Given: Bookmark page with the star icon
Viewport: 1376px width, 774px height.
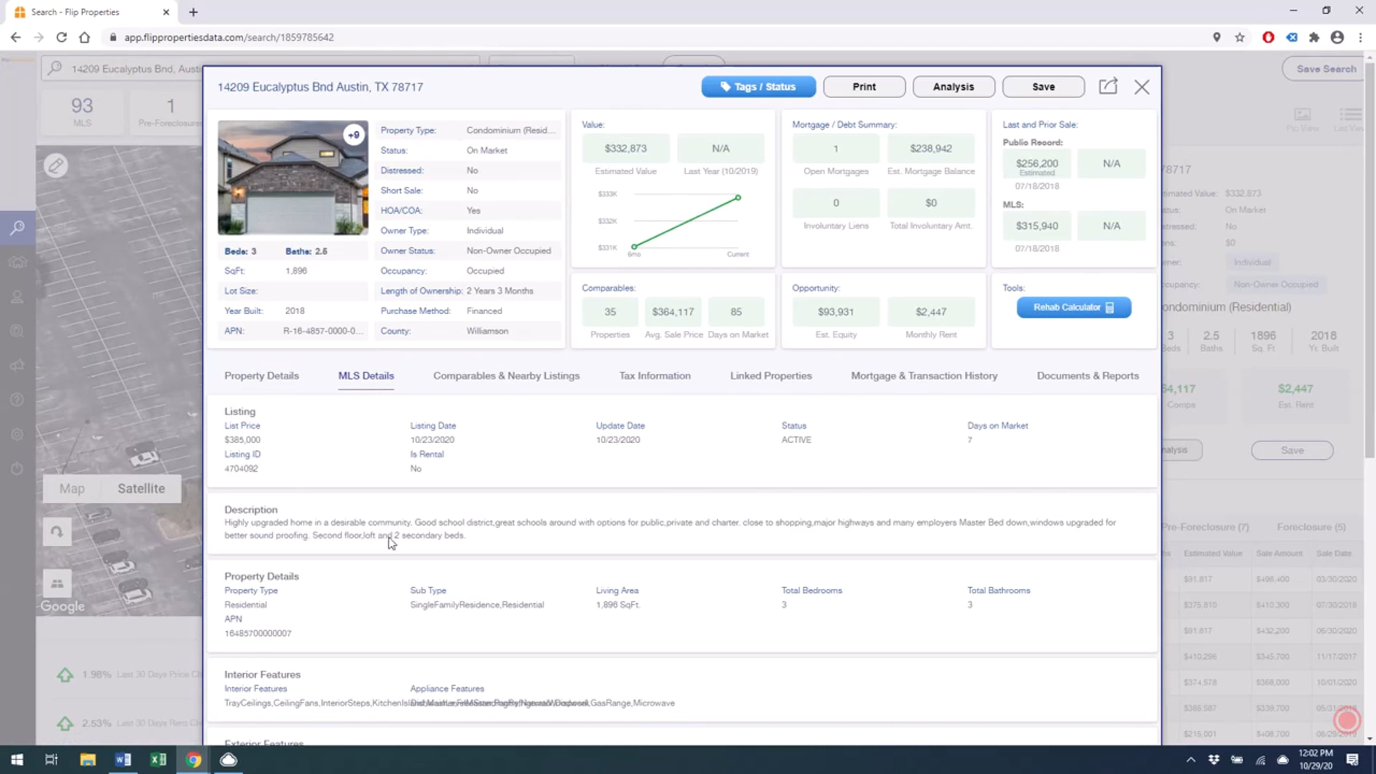Looking at the screenshot, I should [x=1240, y=37].
